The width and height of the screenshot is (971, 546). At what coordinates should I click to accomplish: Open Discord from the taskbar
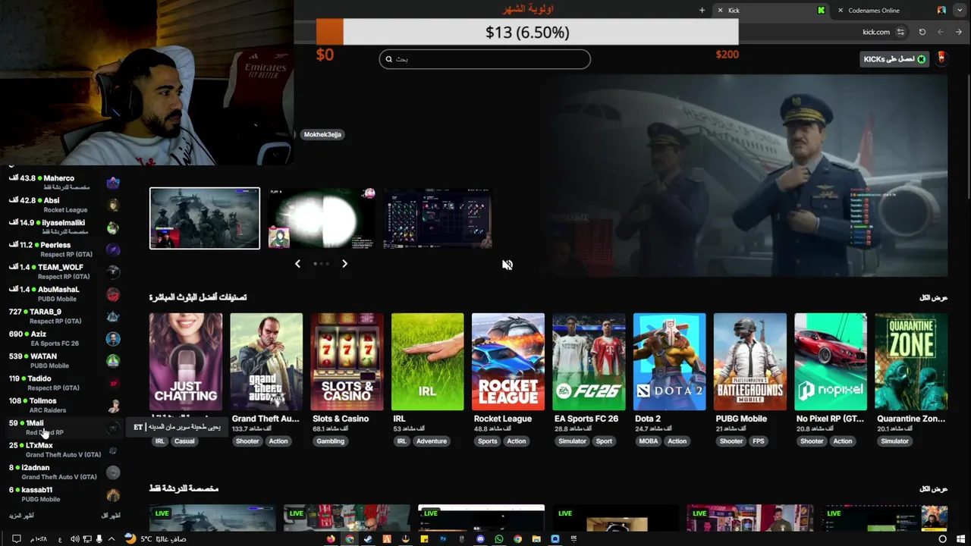click(x=480, y=539)
